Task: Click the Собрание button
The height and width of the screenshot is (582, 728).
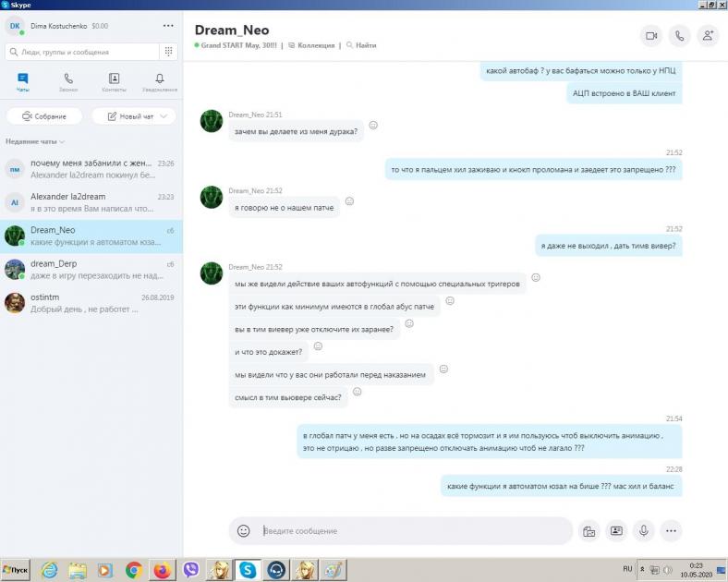Action: [44, 116]
